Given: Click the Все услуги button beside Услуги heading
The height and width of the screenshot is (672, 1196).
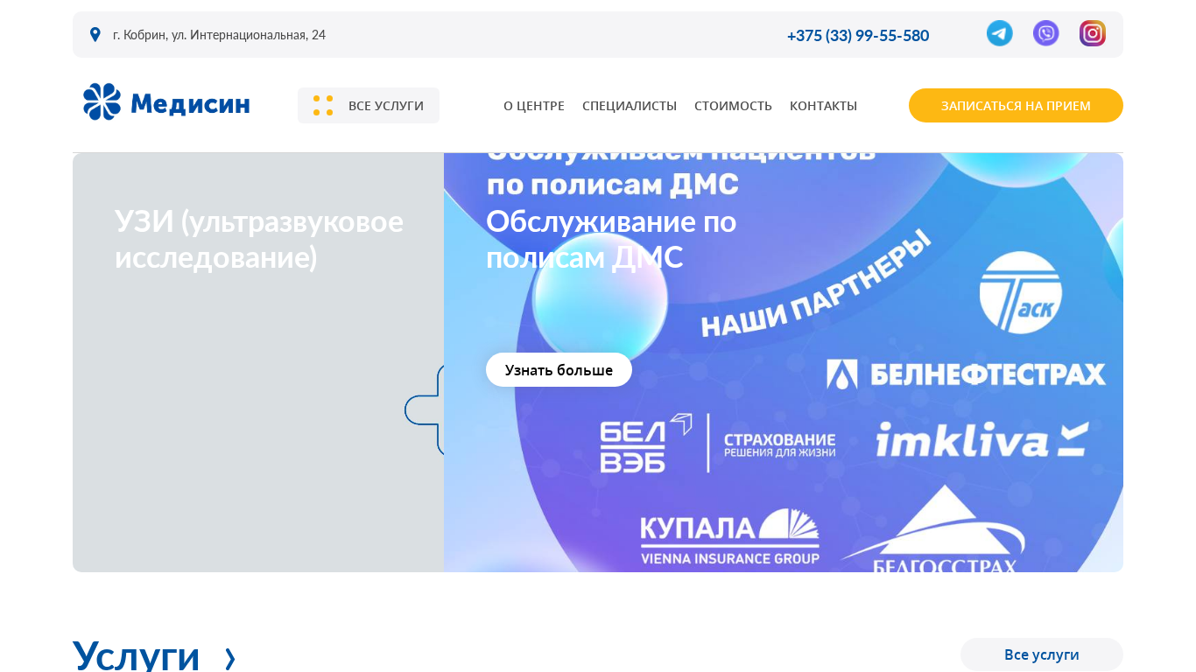Looking at the screenshot, I should (x=1042, y=654).
